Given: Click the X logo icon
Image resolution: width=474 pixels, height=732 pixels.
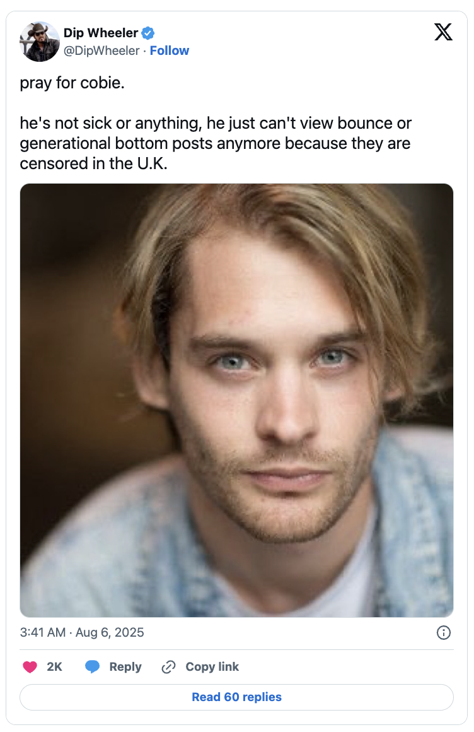Looking at the screenshot, I should click(x=442, y=32).
